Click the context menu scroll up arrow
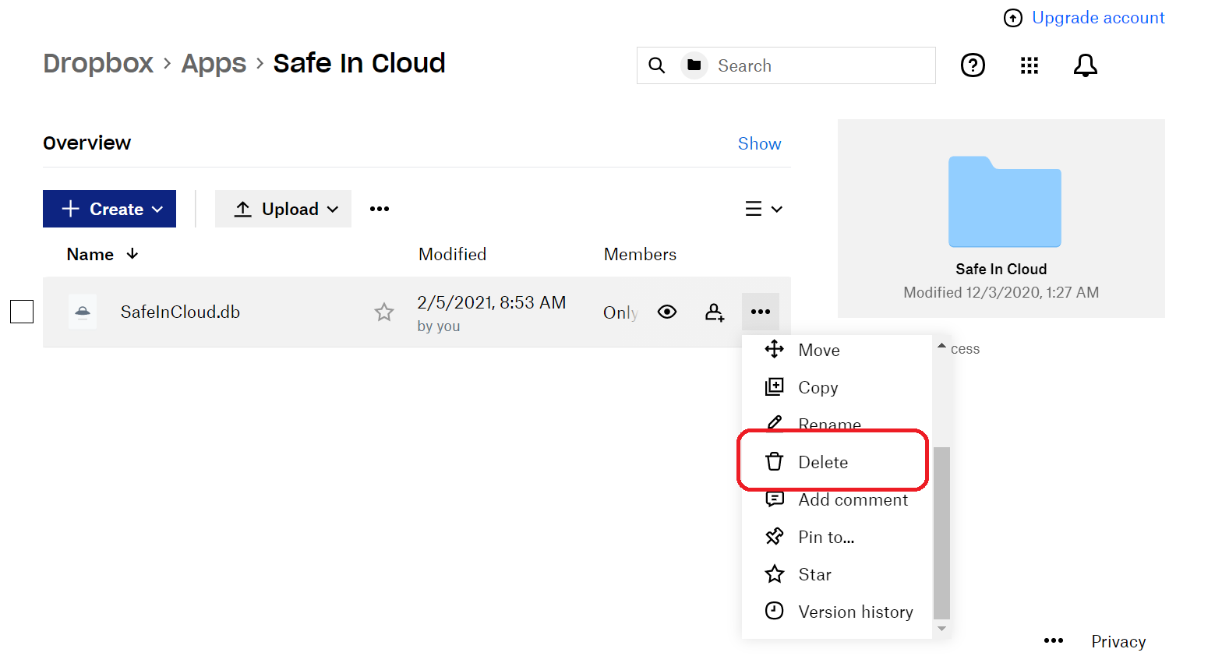 [x=941, y=345]
